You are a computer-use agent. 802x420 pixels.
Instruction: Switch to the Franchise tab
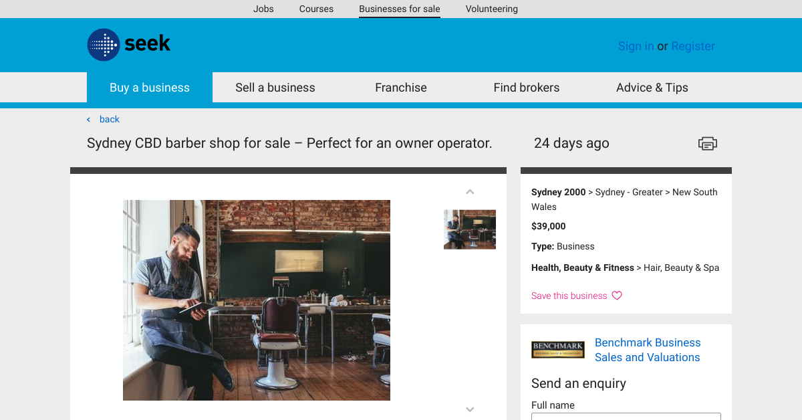[400, 87]
